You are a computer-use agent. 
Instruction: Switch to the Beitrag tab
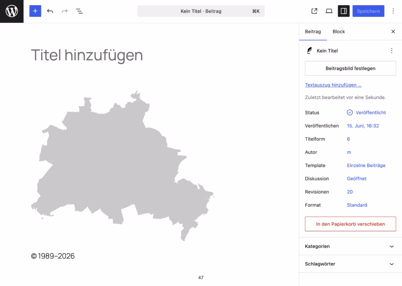point(313,31)
